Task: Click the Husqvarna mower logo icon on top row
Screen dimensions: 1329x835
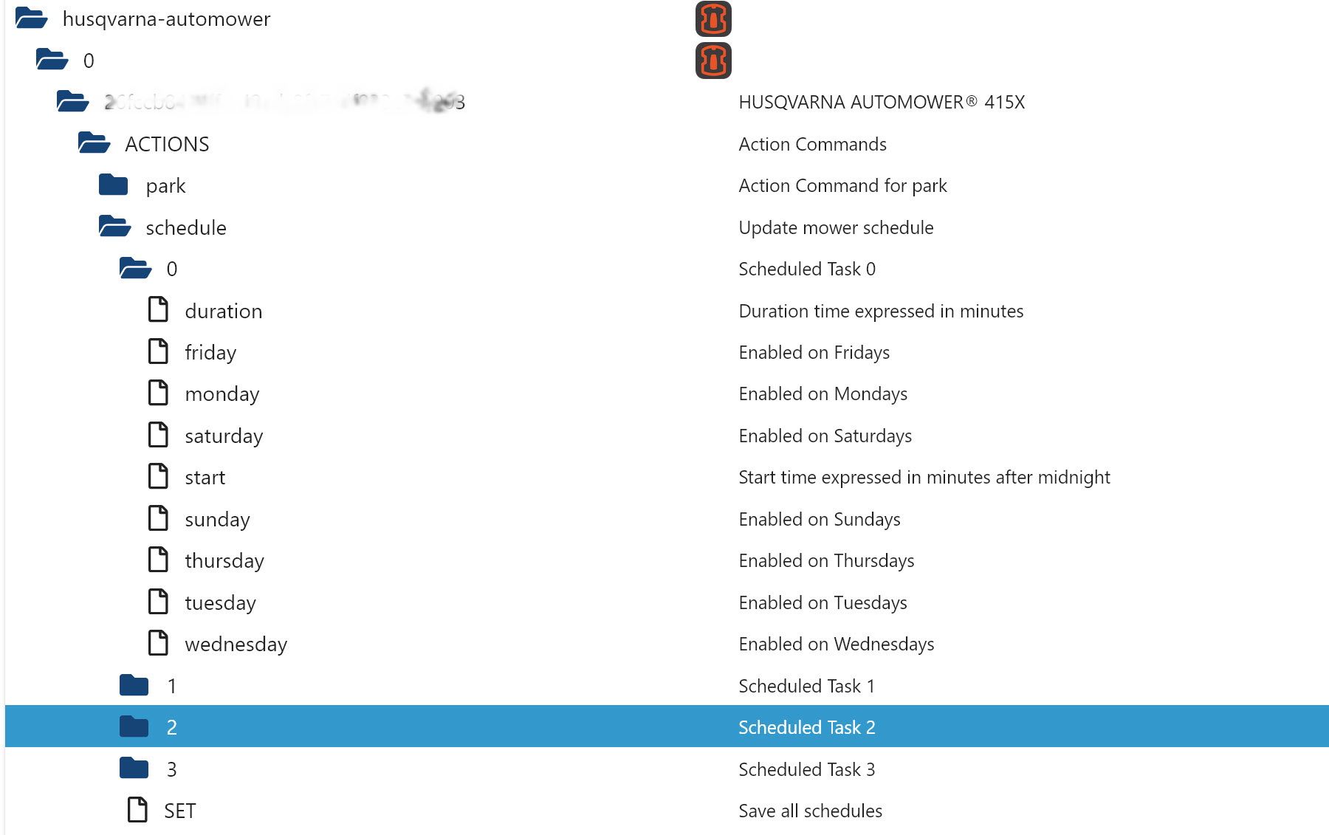Action: tap(713, 19)
